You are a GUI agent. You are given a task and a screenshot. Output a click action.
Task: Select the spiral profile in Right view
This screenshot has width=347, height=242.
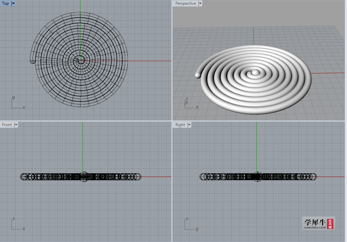(x=258, y=177)
